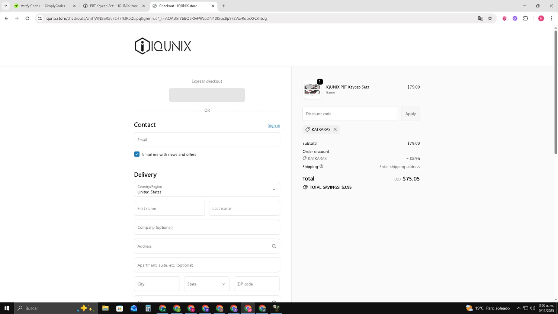Focus the Discount code field
Viewport: 558px width, 314px height.
(350, 114)
